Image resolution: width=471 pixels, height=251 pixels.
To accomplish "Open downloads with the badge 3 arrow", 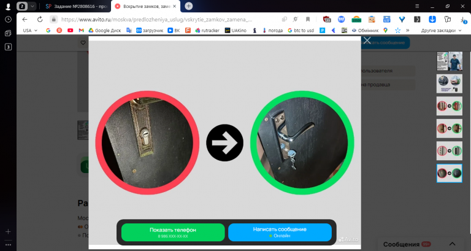I will click(x=463, y=20).
